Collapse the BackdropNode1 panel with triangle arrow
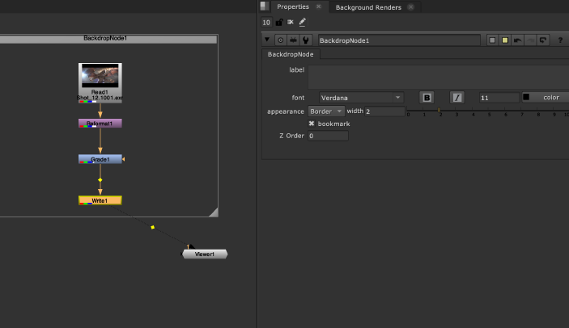This screenshot has width=569, height=328. point(267,40)
